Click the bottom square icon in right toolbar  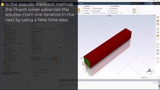(x=158, y=62)
